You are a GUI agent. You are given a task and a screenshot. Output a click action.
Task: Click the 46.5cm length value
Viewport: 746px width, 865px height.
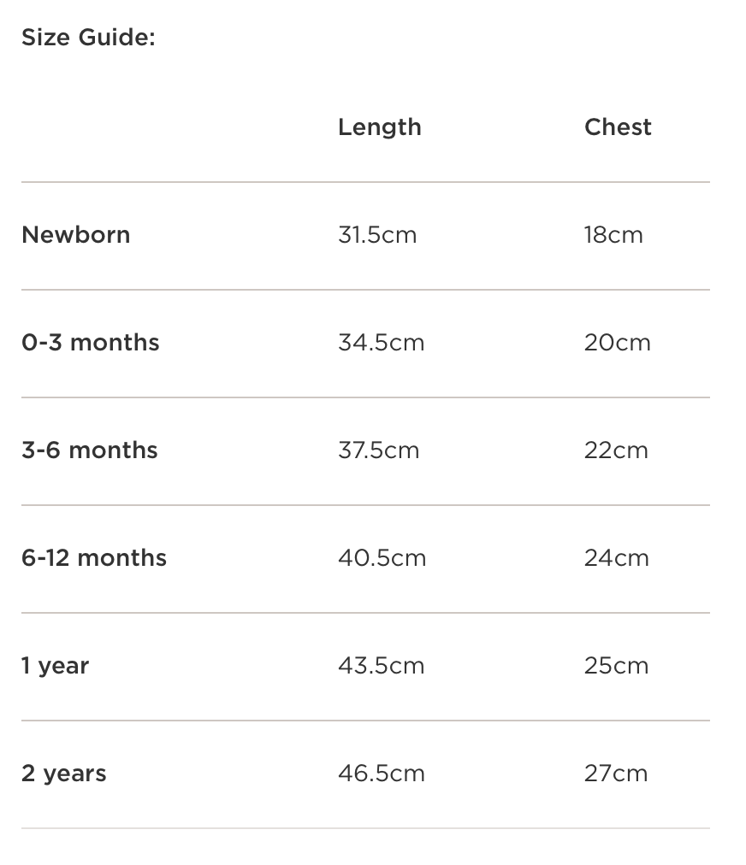(381, 774)
